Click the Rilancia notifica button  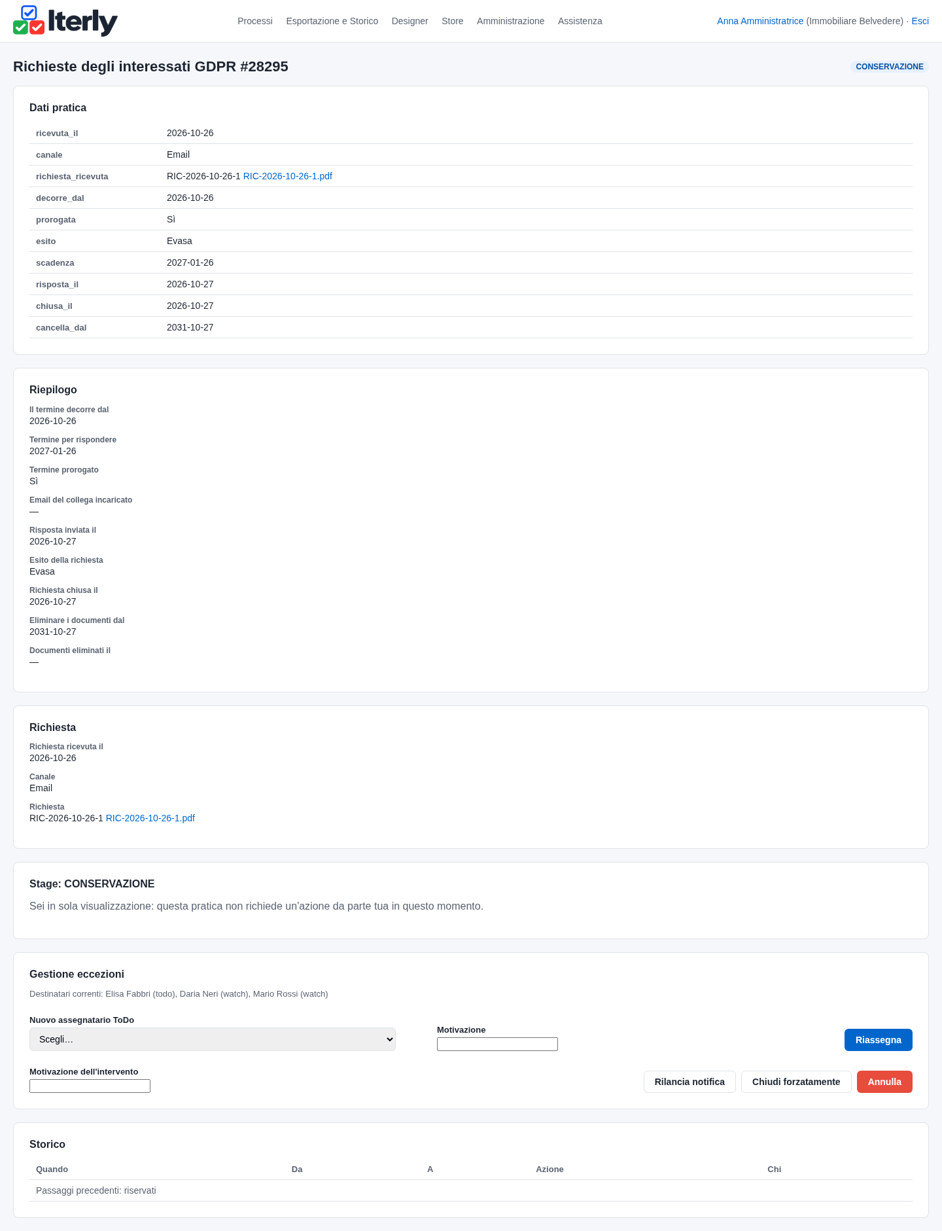[689, 1082]
